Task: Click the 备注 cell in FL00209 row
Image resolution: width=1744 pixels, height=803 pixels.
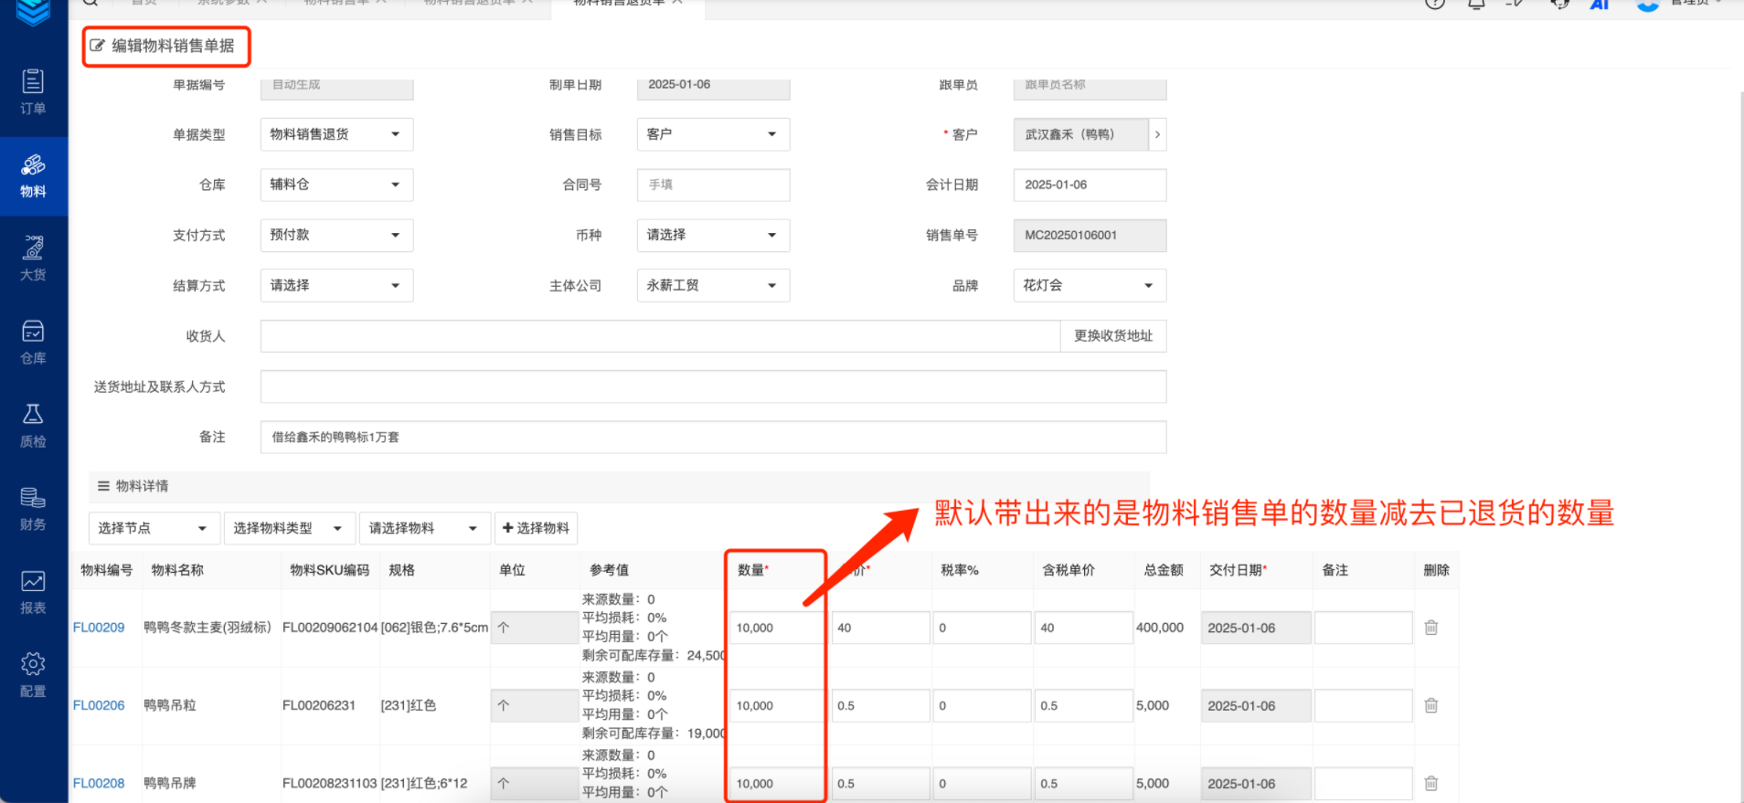Action: pyautogui.click(x=1363, y=628)
